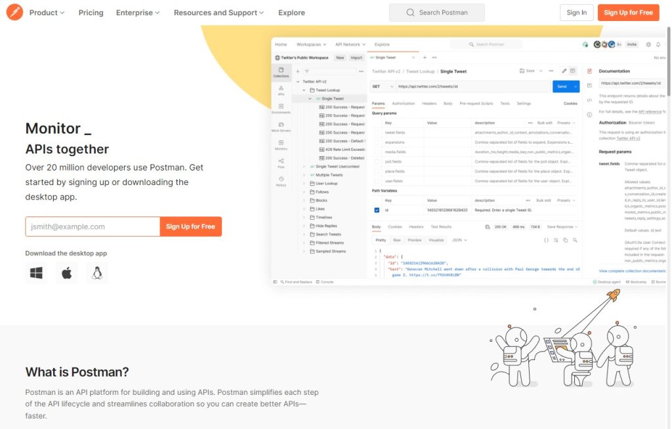
Task: Click the pencil edit icon beside Save in preview
Action: pyautogui.click(x=564, y=71)
